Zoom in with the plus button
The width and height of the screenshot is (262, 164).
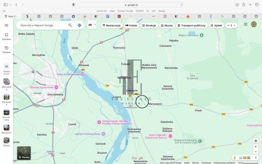tap(256, 147)
